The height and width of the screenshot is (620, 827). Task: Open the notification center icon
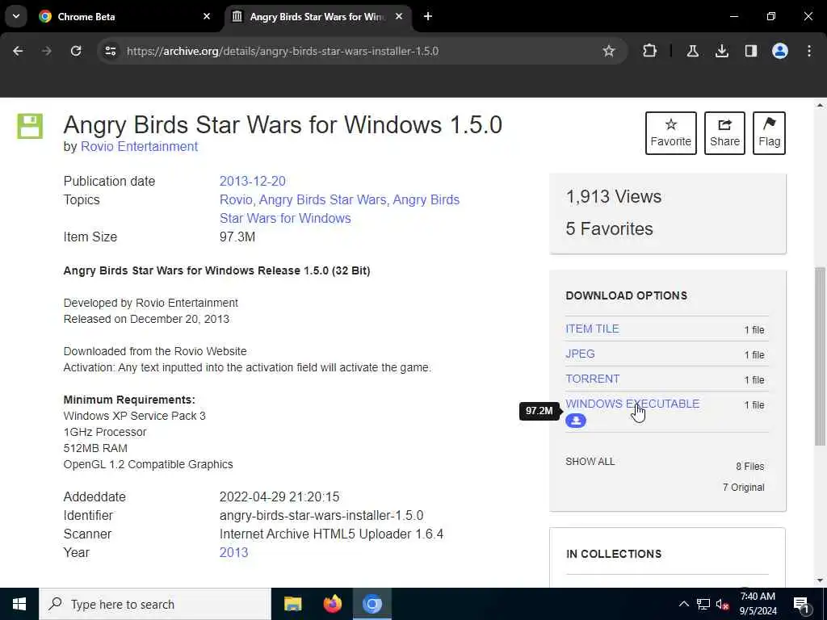tap(802, 605)
